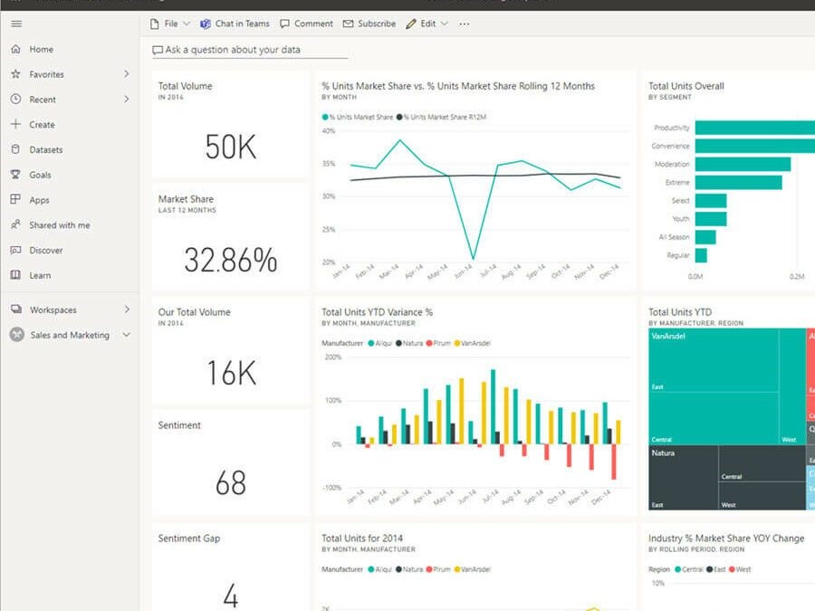Viewport: 815px width, 611px height.
Task: Open the Home icon in sidebar
Action: click(x=15, y=49)
